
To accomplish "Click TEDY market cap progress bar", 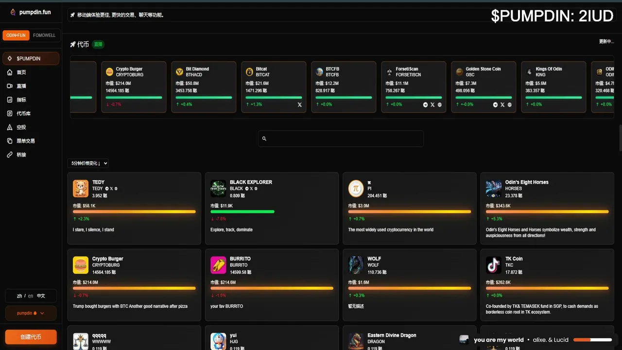I will pos(134,211).
